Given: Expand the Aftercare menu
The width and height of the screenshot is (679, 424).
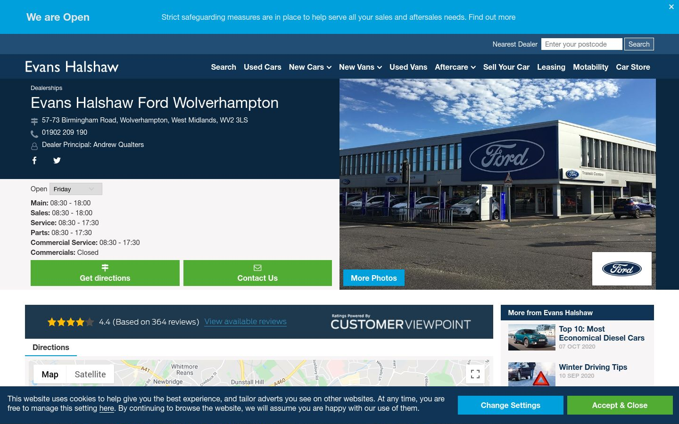Looking at the screenshot, I should 455,67.
